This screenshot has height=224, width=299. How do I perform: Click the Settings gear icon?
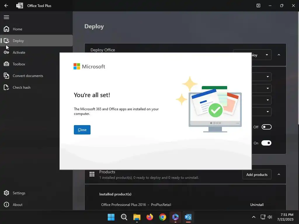[x=6, y=193]
